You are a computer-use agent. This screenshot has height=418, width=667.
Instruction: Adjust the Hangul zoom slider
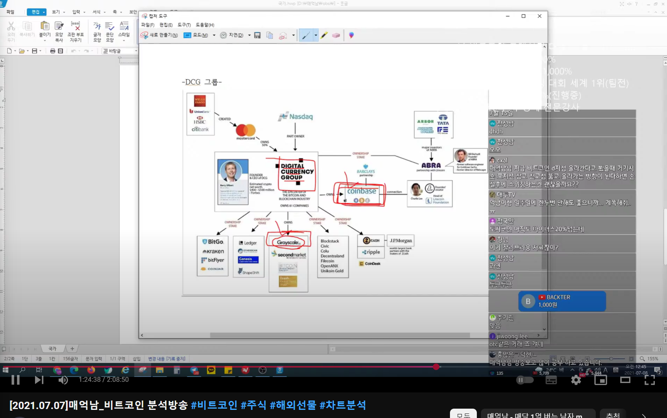[x=611, y=359]
